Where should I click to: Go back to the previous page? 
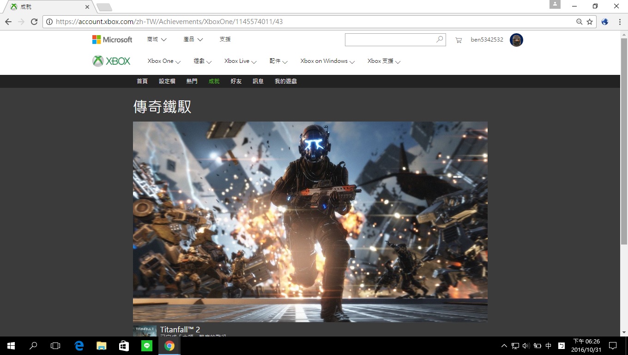(x=8, y=22)
